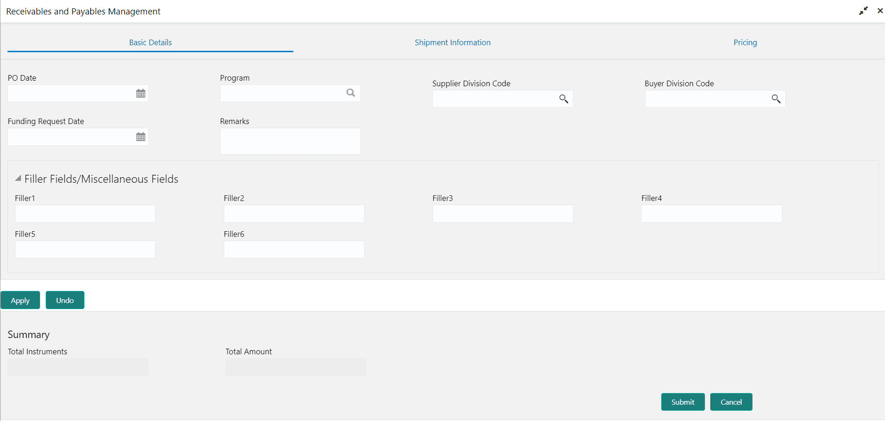Viewport: 885px width, 421px height.
Task: Collapse the Filler Fields/Miscellaneous Fields section
Action: pyautogui.click(x=18, y=179)
